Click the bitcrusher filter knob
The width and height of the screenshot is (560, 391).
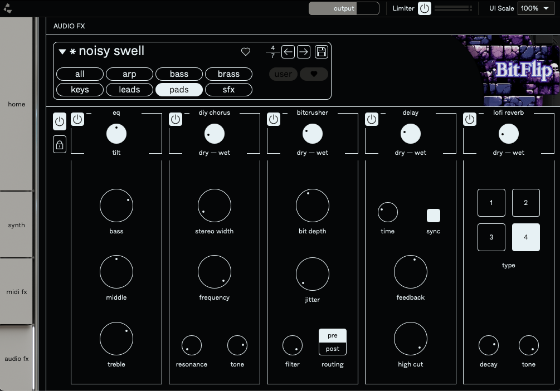(293, 345)
